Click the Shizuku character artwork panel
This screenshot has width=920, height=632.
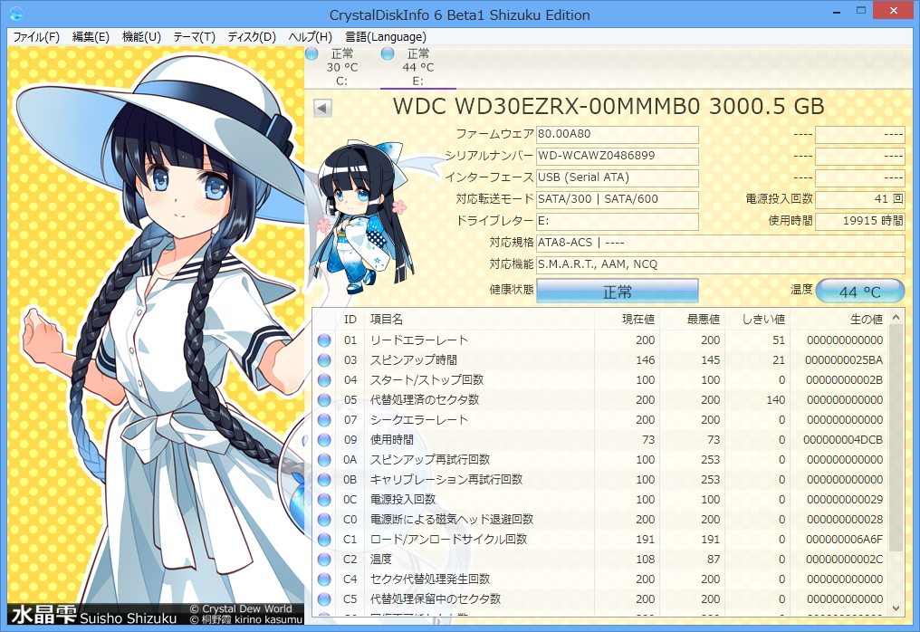click(x=156, y=336)
